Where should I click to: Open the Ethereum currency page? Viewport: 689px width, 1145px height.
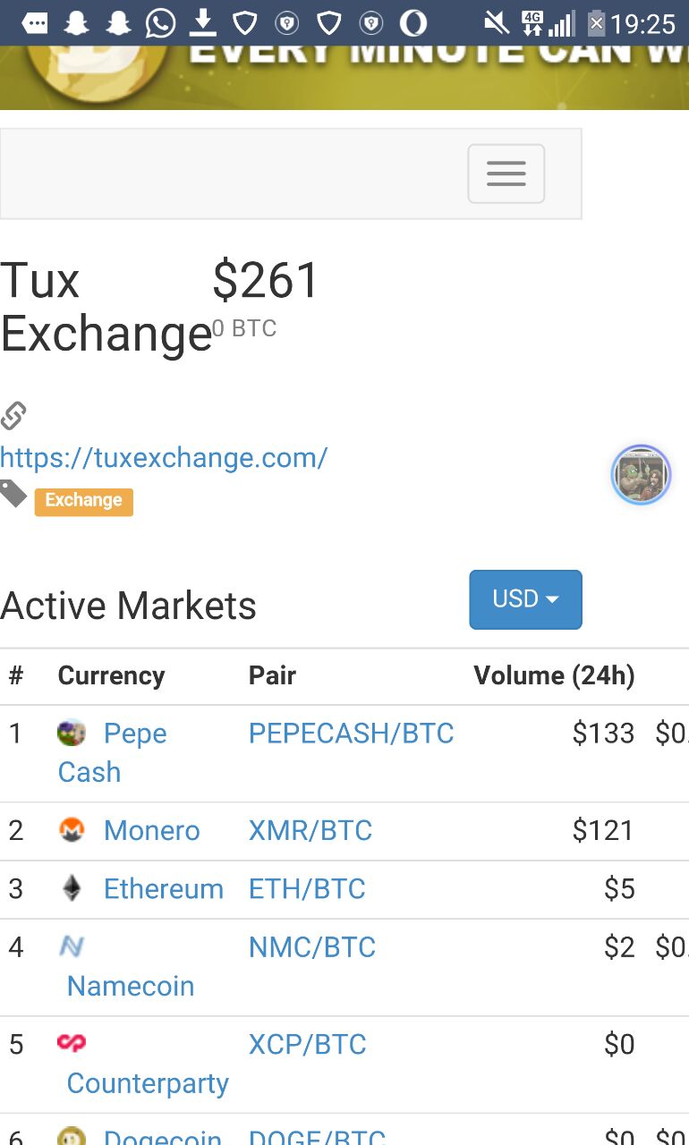click(164, 889)
